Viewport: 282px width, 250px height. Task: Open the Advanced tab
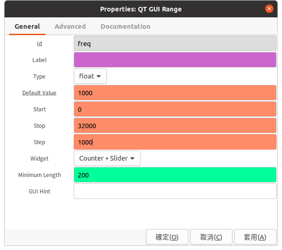click(70, 26)
